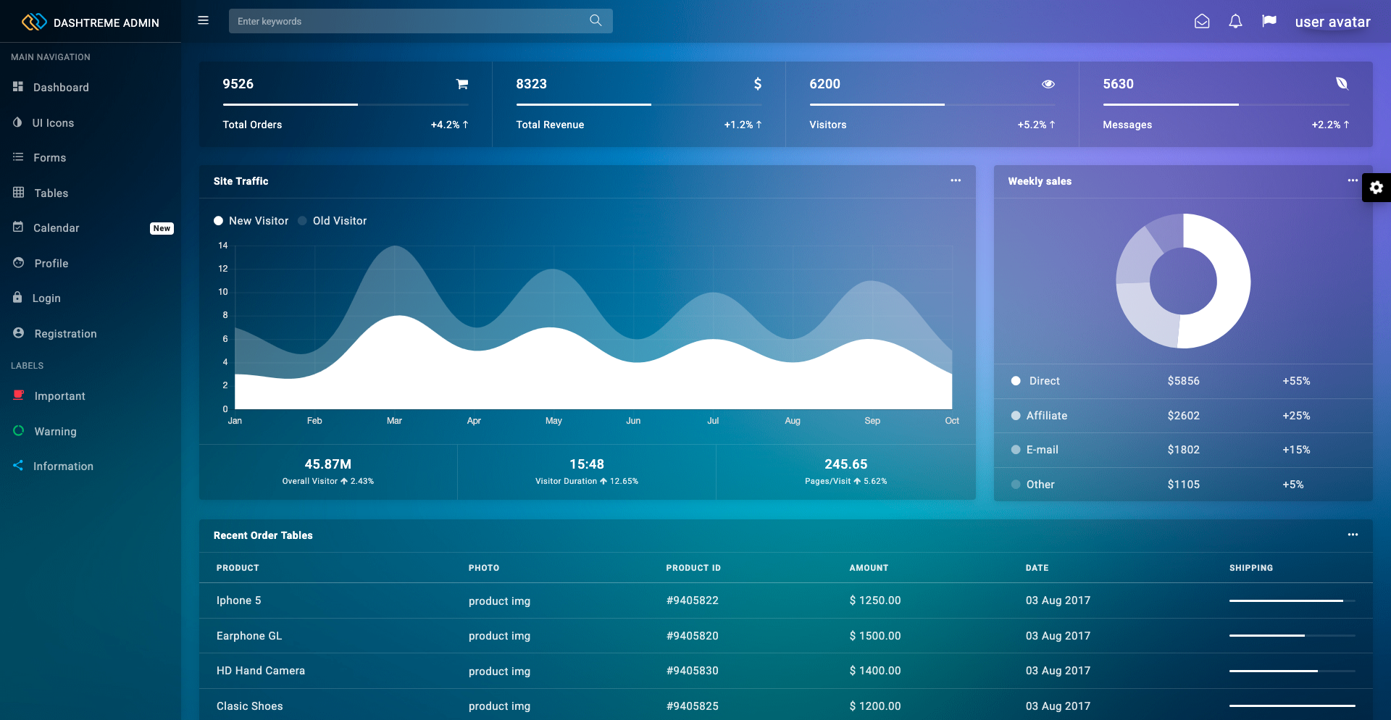Viewport: 1391px width, 720px height.
Task: Open the settings gear theme switcher
Action: point(1376,188)
